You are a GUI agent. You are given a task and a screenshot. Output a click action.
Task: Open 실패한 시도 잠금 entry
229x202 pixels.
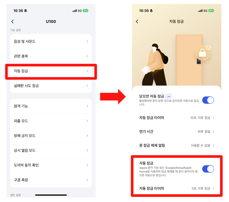click(51, 86)
